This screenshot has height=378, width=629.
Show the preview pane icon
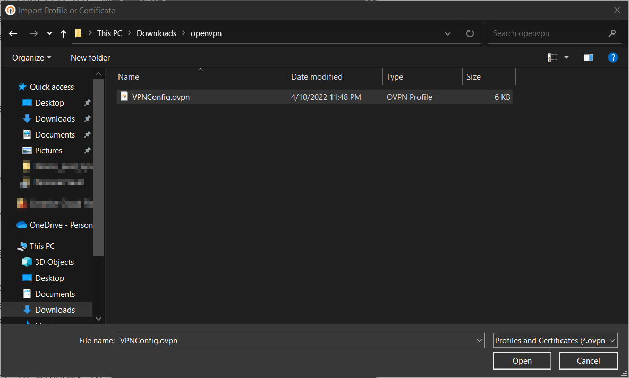point(588,57)
